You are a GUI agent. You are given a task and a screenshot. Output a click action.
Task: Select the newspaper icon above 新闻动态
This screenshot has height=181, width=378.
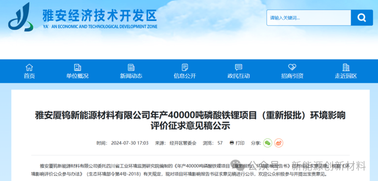click(x=131, y=67)
